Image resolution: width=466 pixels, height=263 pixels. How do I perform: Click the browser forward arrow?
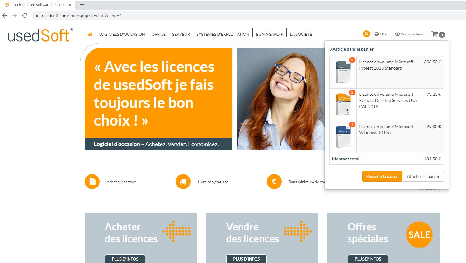[x=15, y=16]
